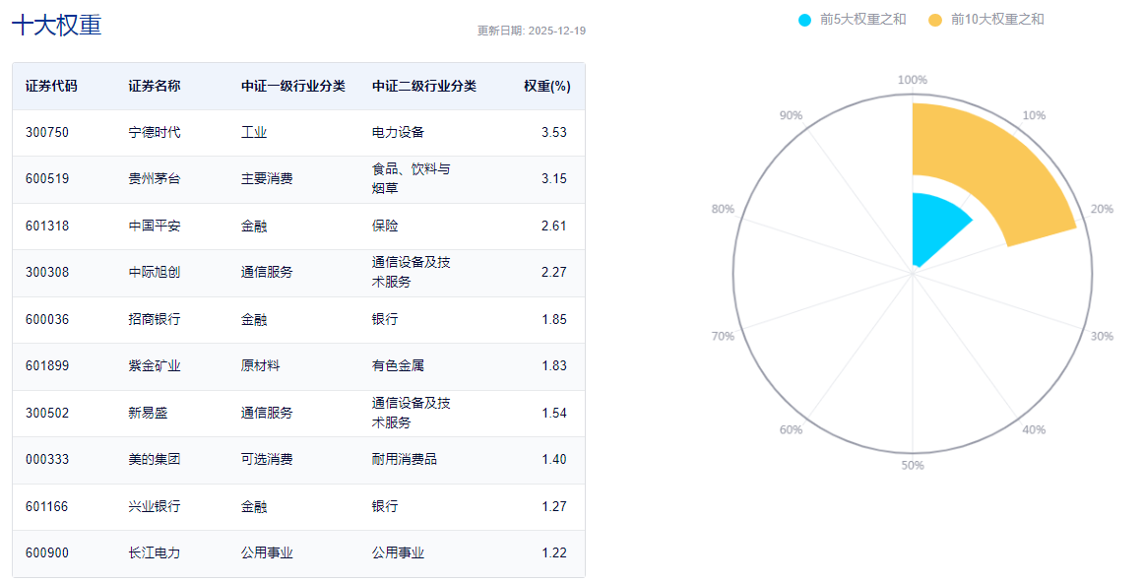Click the yellow legend dot for 前10大权重之和

tap(935, 20)
